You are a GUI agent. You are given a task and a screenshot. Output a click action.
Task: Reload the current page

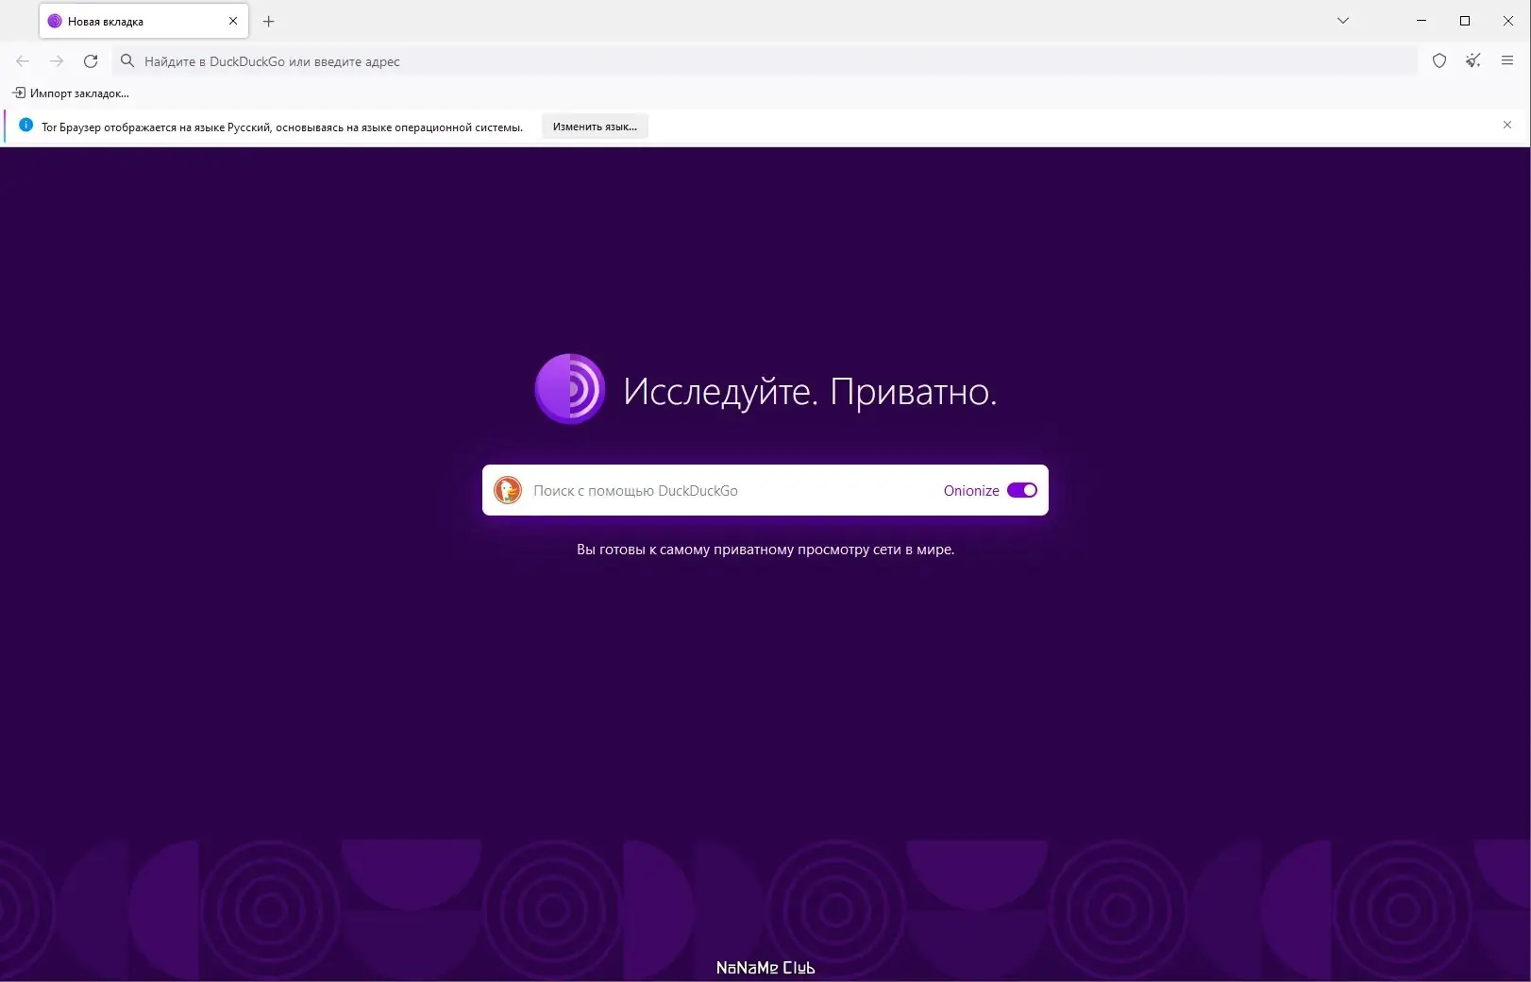pyautogui.click(x=91, y=61)
